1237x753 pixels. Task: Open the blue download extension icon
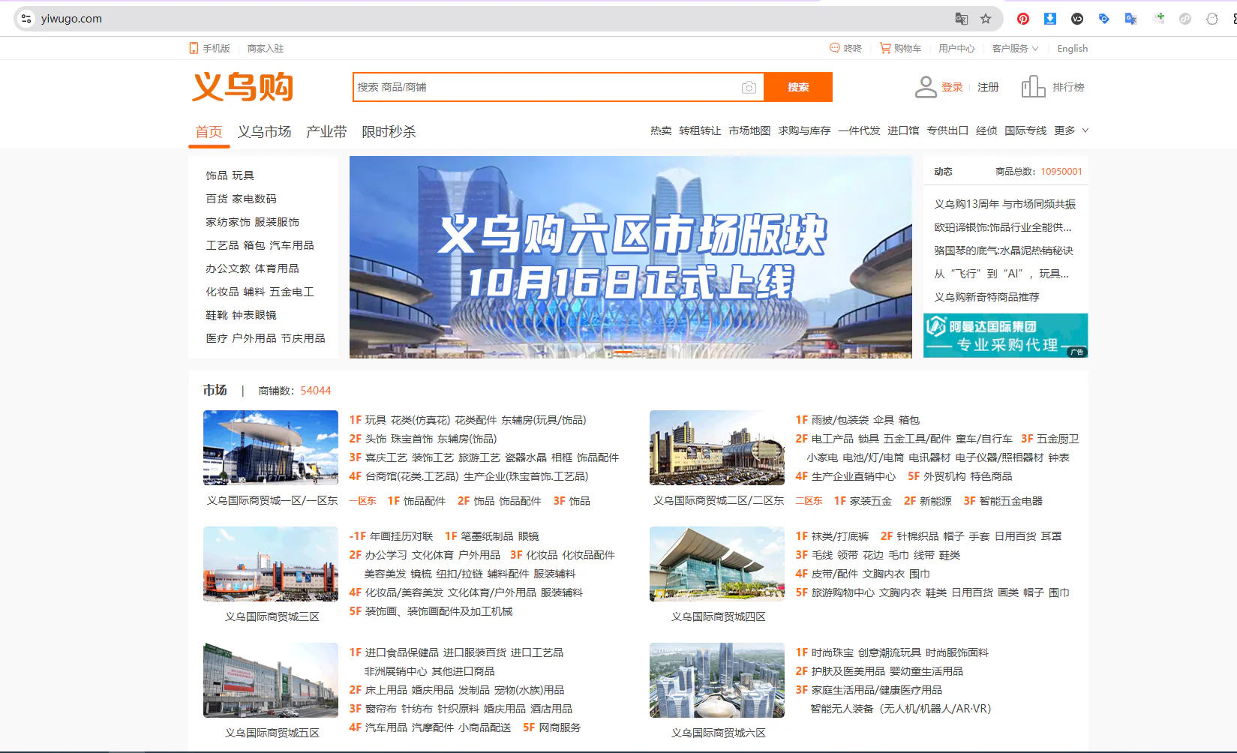(x=1050, y=19)
